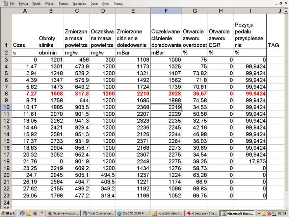This screenshot has height=217, width=289.
Task: Switch to the Firefox 'Przerwa w przys...' window
Action: (x=63, y=213)
